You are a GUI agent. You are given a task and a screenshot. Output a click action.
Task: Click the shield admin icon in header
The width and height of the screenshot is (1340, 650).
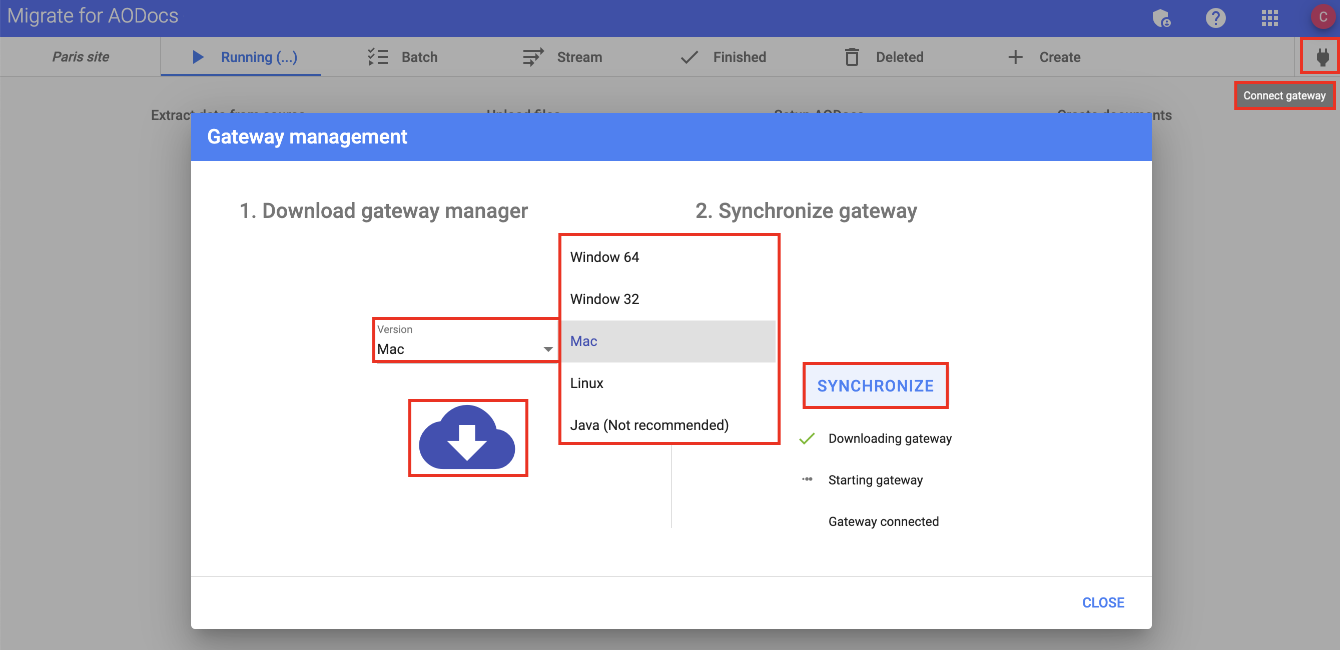pos(1161,18)
